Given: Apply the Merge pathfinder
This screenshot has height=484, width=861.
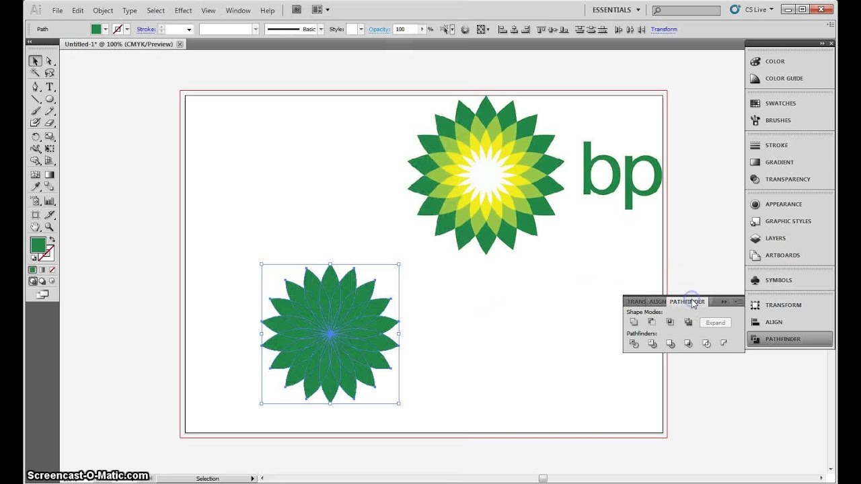Looking at the screenshot, I should click(x=670, y=344).
